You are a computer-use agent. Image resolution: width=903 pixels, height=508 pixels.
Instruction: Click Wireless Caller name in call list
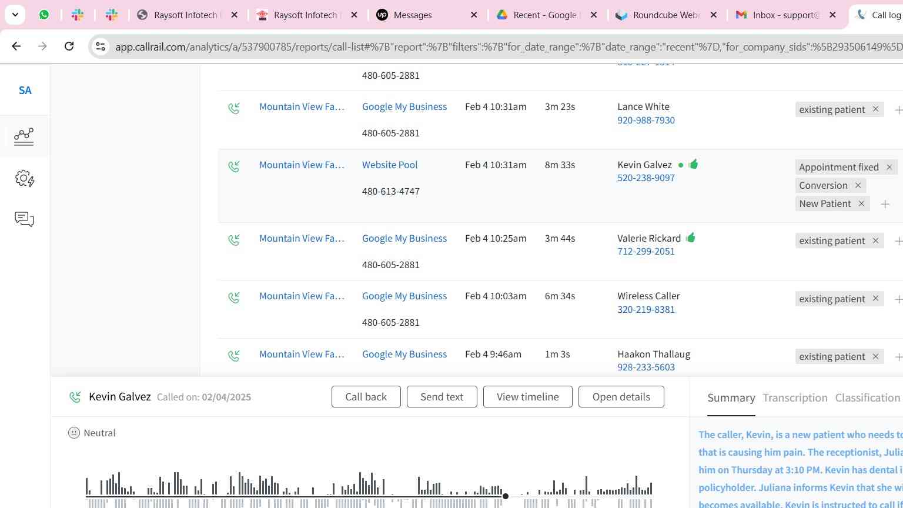pos(648,296)
